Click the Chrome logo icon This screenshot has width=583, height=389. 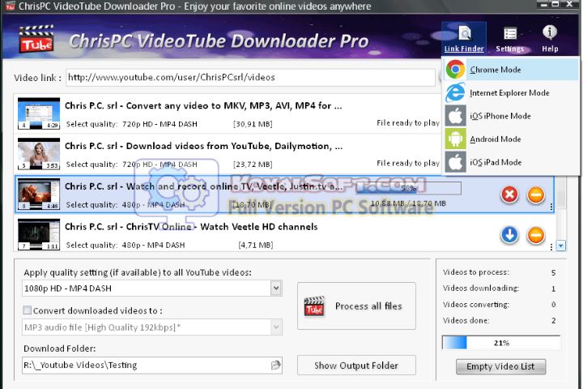[455, 69]
